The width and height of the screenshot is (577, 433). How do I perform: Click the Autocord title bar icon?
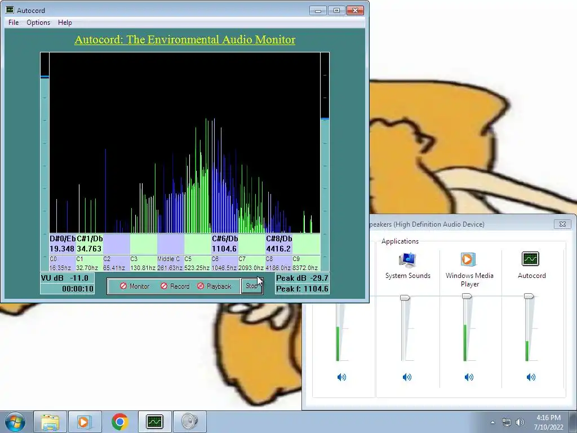pos(10,10)
